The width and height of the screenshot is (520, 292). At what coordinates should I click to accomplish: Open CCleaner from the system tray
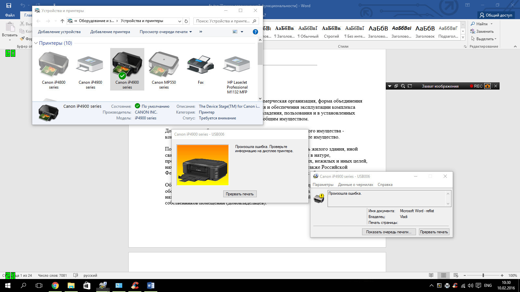[x=455, y=286]
